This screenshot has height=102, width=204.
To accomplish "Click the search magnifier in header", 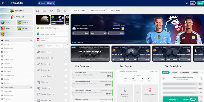I will coord(187,3).
